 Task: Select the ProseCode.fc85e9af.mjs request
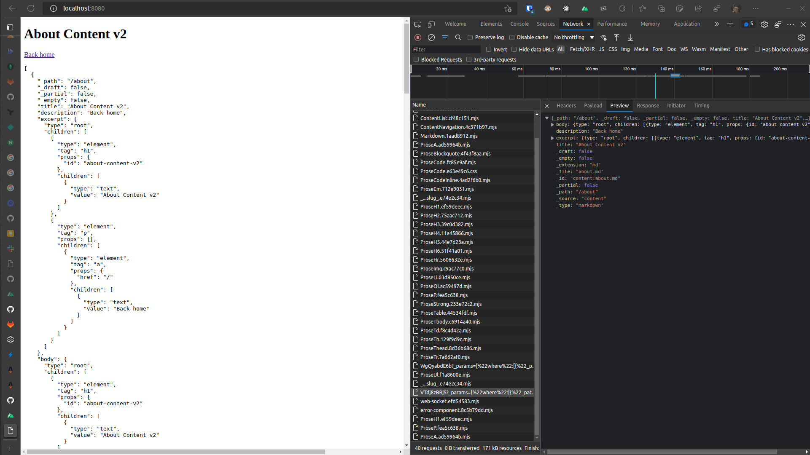click(x=448, y=162)
